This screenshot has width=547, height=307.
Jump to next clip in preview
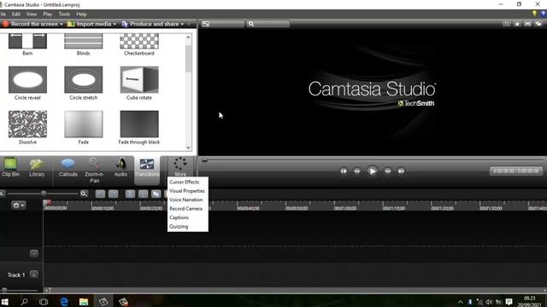pyautogui.click(x=401, y=171)
